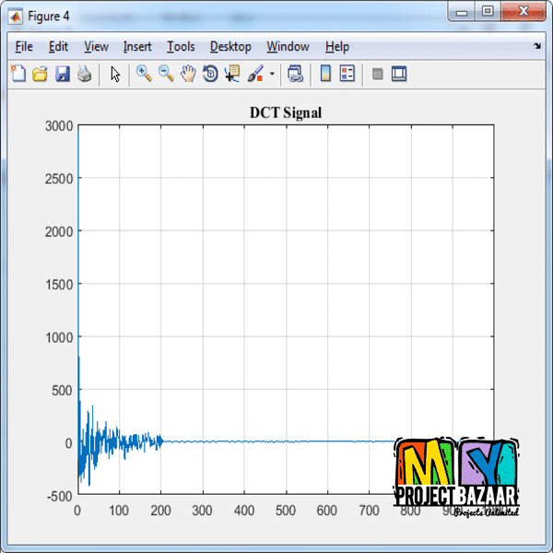The height and width of the screenshot is (553, 553).
Task: Activate the Zoom Out magnifier tool
Action: [166, 74]
